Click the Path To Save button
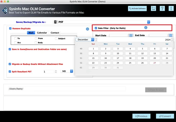 point(156,90)
